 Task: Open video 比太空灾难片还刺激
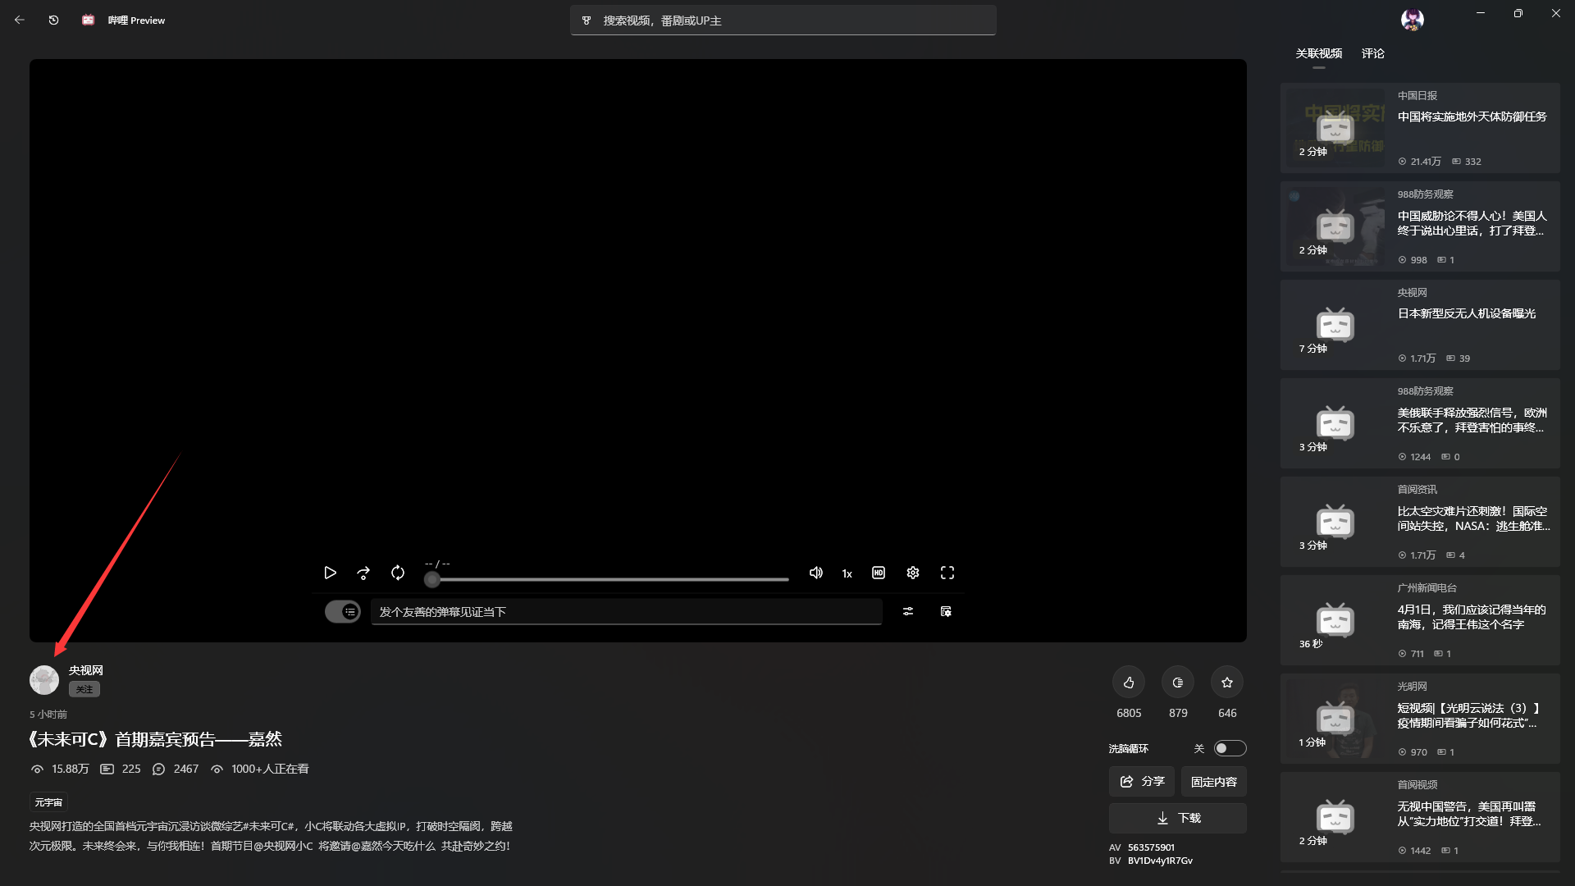pos(1420,522)
